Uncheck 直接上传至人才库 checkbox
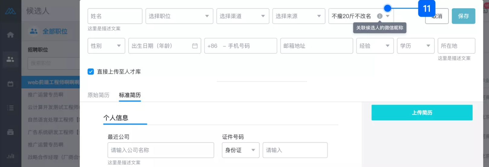 (91, 71)
